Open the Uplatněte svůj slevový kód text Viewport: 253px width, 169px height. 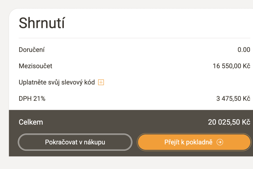click(57, 82)
